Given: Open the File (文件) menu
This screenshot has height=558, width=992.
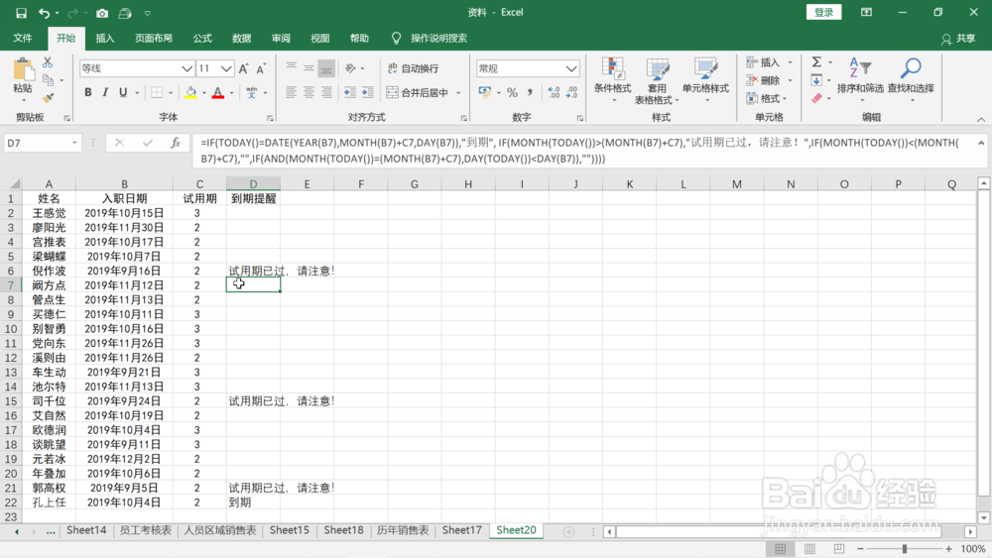Looking at the screenshot, I should [x=23, y=38].
